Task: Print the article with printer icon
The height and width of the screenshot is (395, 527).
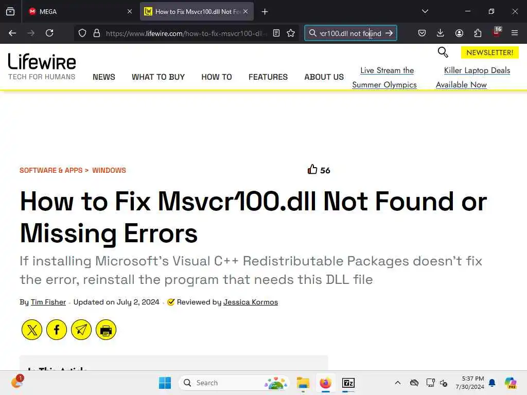Action: (x=106, y=330)
